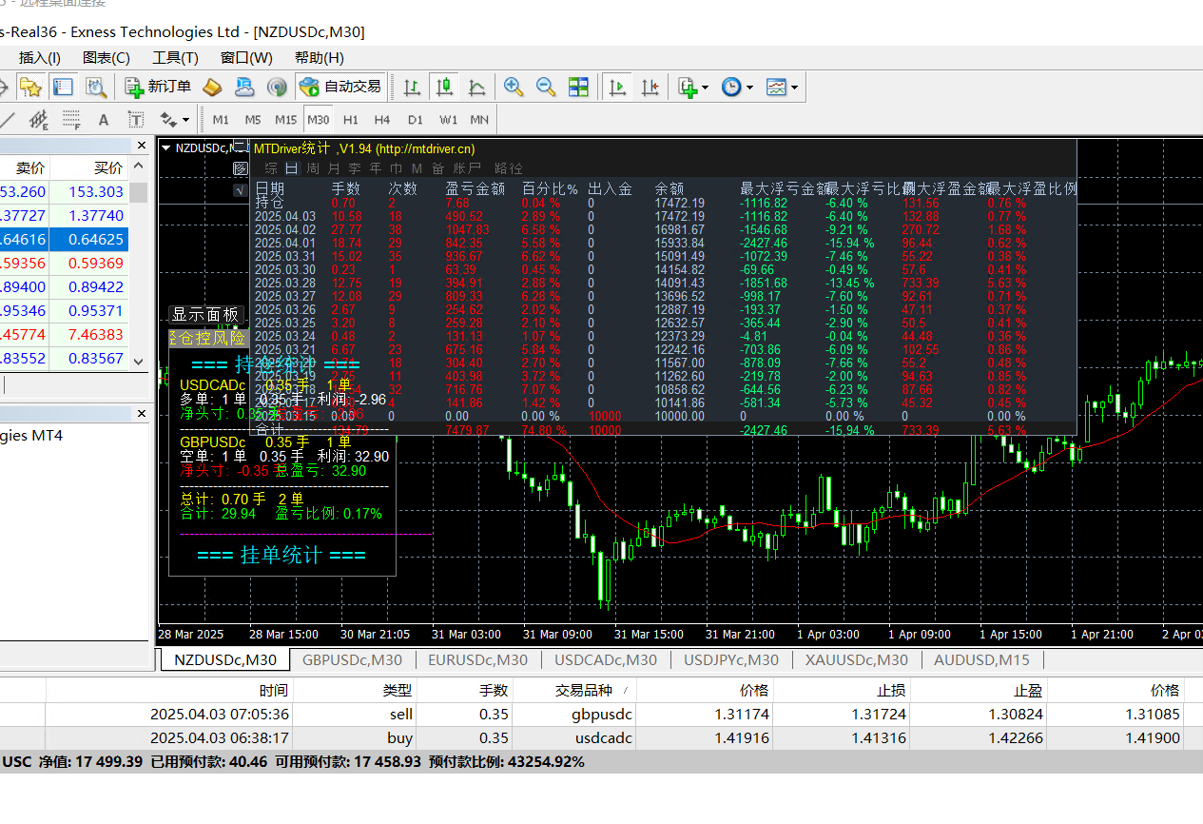
Task: Click the tile windows icon
Action: point(578,87)
